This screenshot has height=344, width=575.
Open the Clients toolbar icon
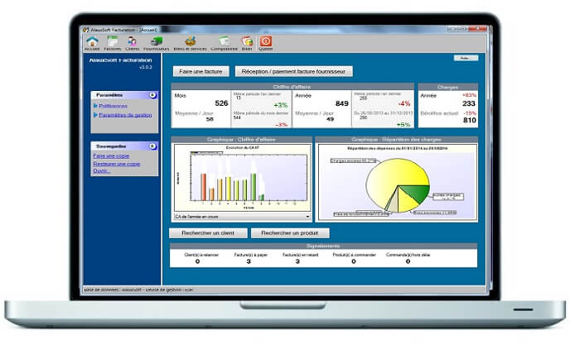click(x=132, y=43)
